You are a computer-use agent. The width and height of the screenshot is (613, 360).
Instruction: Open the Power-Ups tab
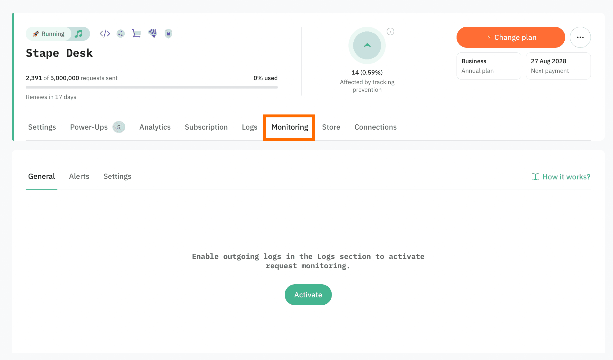point(89,127)
